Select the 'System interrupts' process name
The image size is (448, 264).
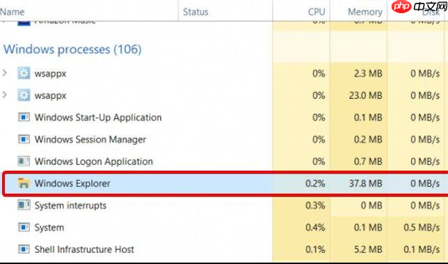(x=70, y=205)
